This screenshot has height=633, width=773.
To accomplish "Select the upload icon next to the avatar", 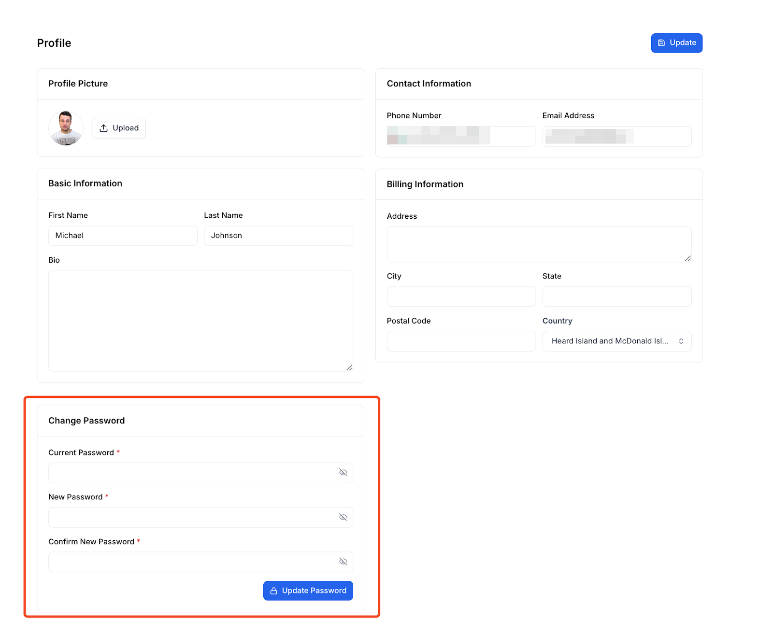I will click(x=104, y=128).
